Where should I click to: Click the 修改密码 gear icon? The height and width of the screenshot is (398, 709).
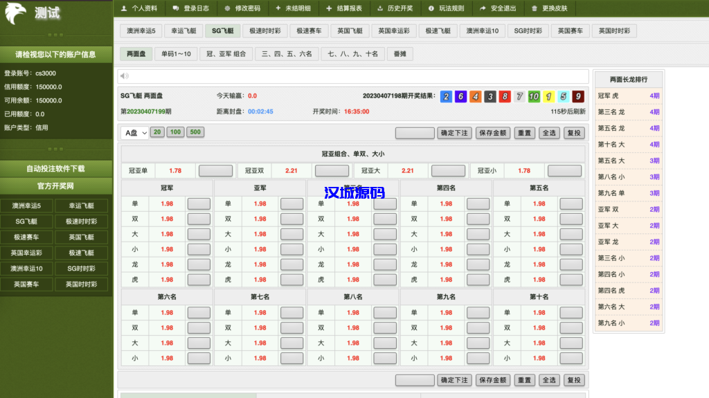227,8
